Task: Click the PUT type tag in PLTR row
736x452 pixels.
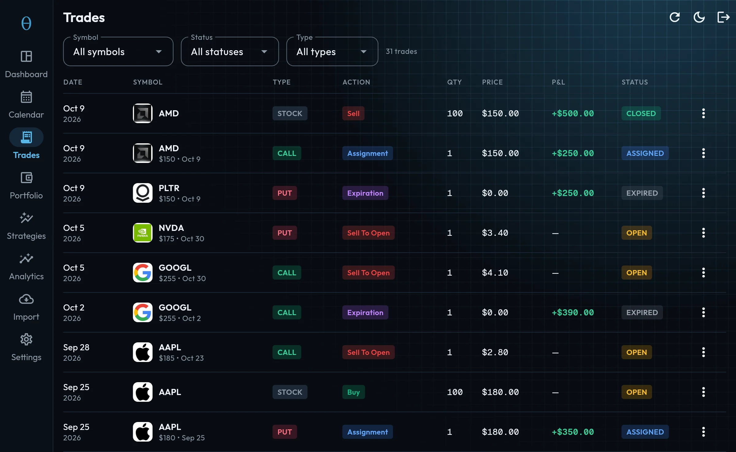Action: pyautogui.click(x=285, y=193)
